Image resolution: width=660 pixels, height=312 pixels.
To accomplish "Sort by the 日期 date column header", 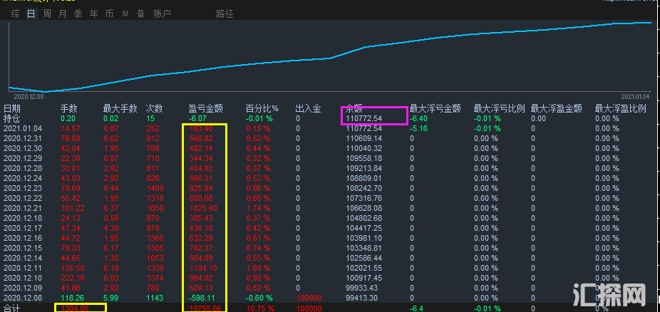I will pyautogui.click(x=12, y=108).
